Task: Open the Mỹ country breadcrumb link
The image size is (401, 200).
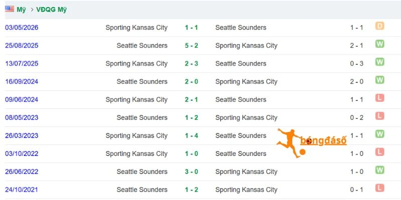Action: point(21,9)
